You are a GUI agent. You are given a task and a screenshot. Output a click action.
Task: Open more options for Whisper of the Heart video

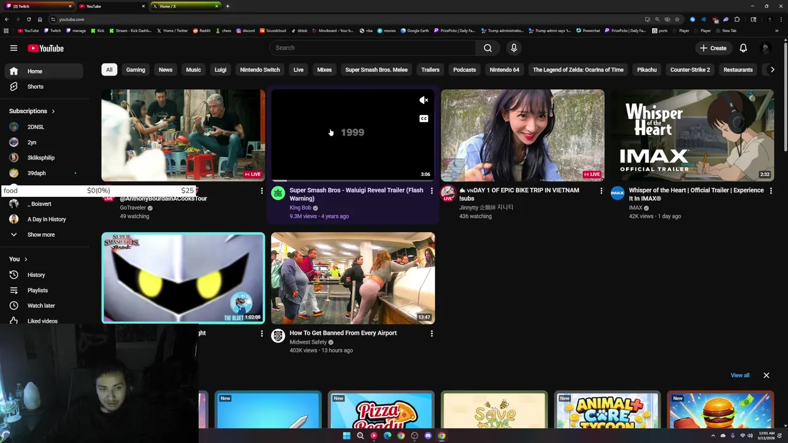pos(771,191)
